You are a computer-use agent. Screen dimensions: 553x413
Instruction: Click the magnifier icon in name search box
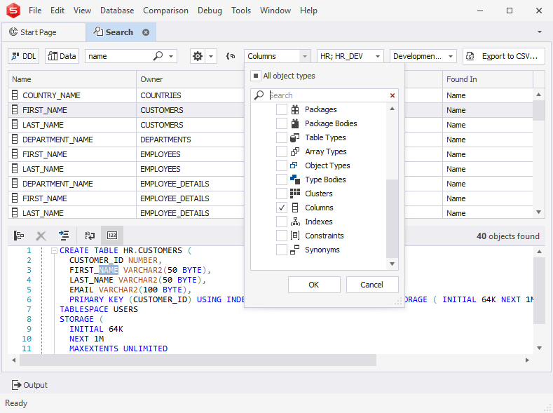[158, 55]
